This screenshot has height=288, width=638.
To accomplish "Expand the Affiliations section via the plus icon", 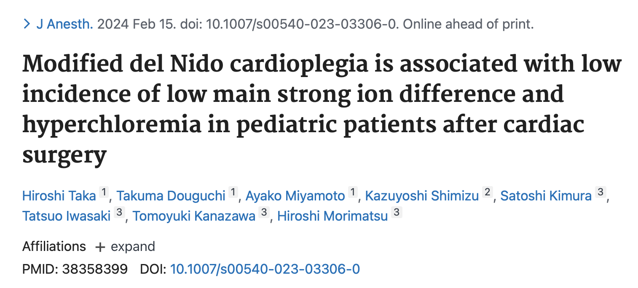I will 99,247.
